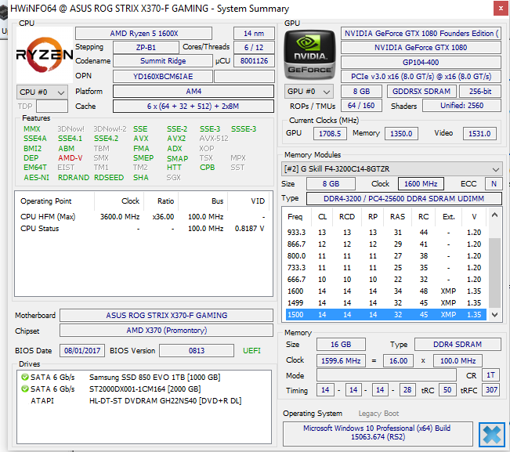Viewport: 510px width, 452px height.
Task: Click the Video clock value 1531.0
Action: tap(479, 134)
